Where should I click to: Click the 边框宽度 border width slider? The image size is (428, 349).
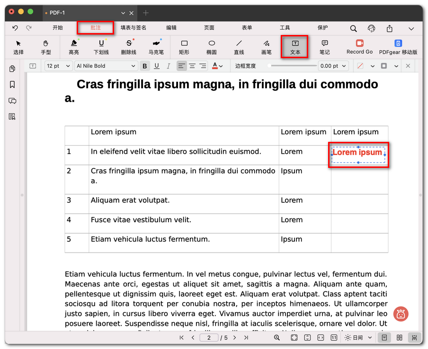292,66
